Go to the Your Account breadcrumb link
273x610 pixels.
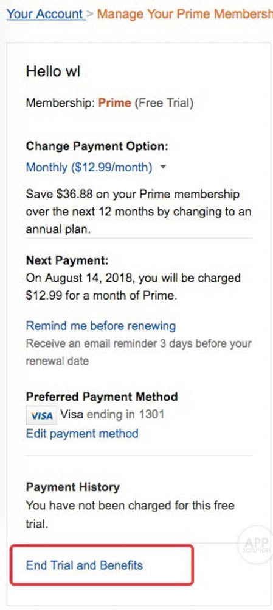(x=46, y=15)
